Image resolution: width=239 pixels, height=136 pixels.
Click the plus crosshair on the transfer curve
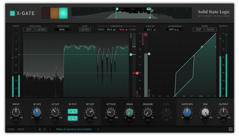pyautogui.click(x=202, y=47)
